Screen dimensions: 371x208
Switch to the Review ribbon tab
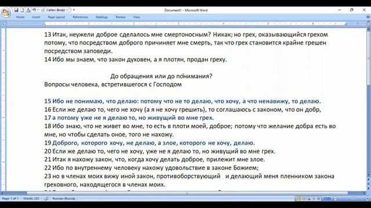tap(121, 17)
